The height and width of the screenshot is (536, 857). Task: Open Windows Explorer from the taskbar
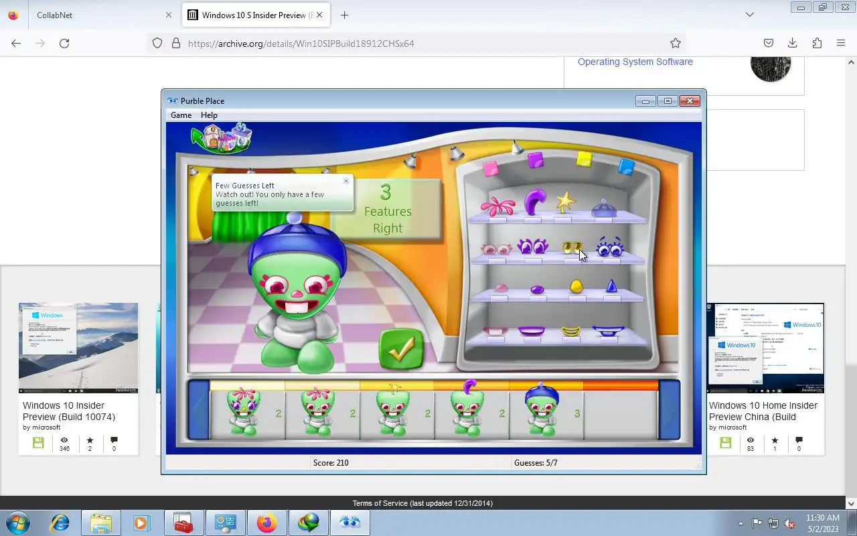click(x=100, y=523)
